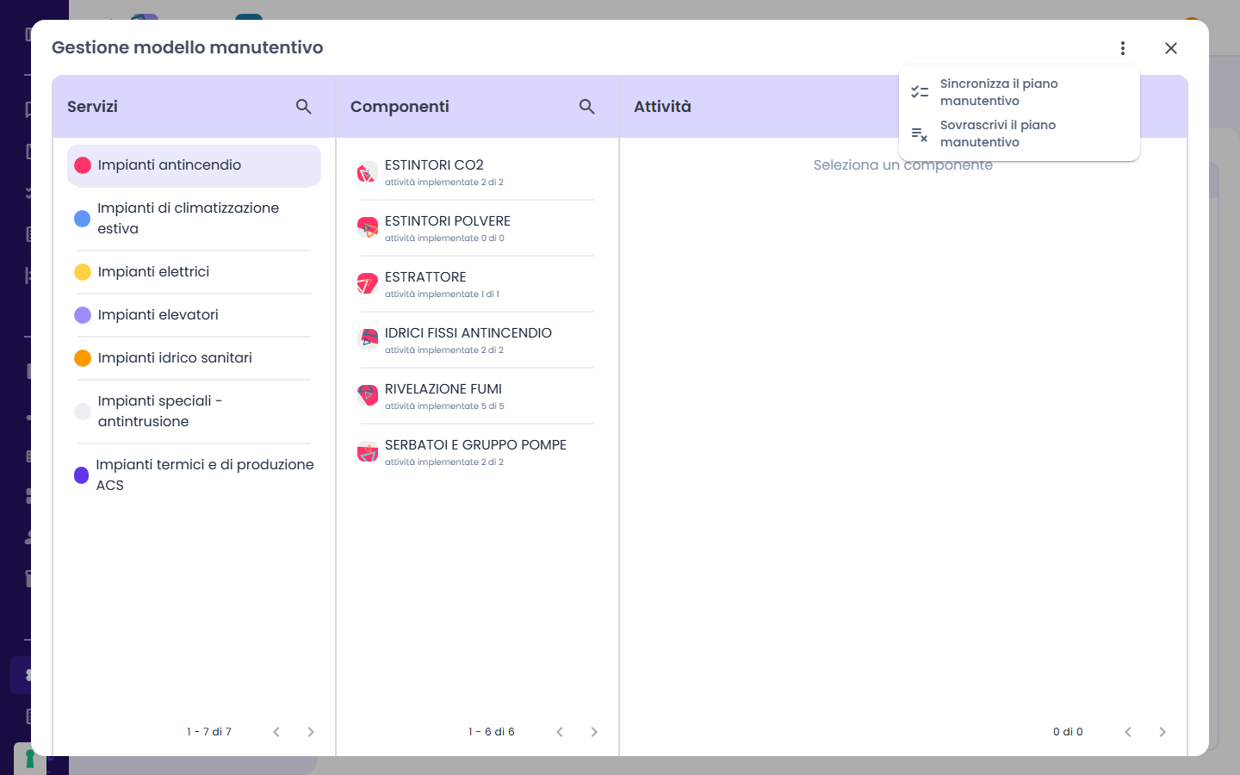This screenshot has width=1240, height=775.
Task: Open the three-dot options menu
Action: [x=1123, y=48]
